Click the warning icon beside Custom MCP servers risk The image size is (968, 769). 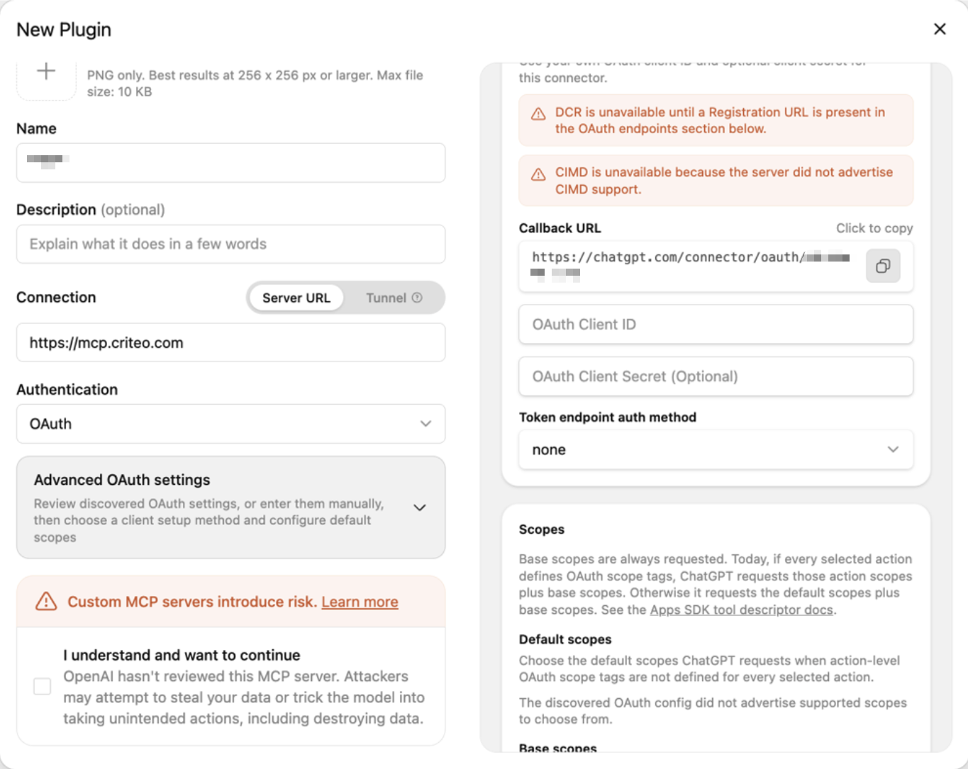click(x=46, y=602)
